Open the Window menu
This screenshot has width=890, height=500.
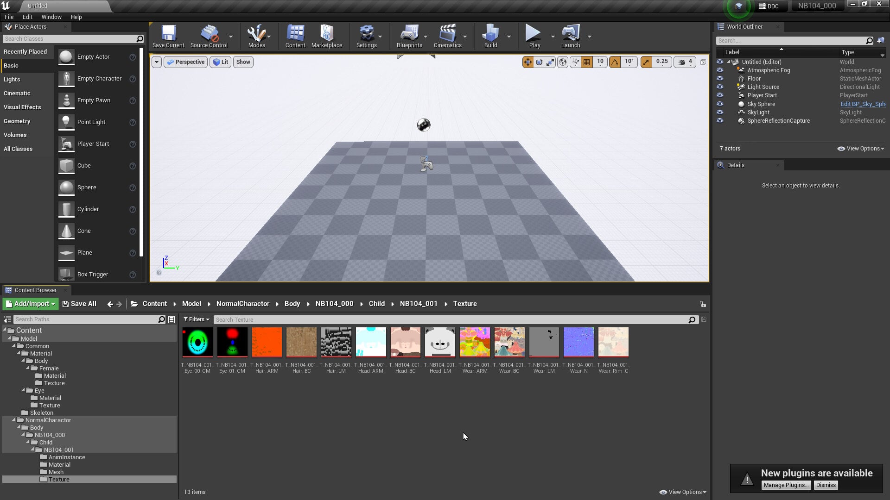pos(51,17)
